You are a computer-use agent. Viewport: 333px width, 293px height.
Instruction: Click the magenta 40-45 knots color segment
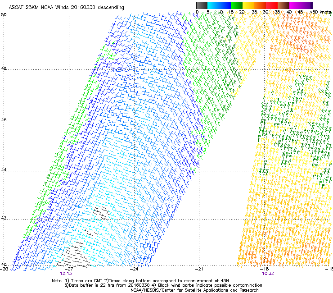(295, 5)
